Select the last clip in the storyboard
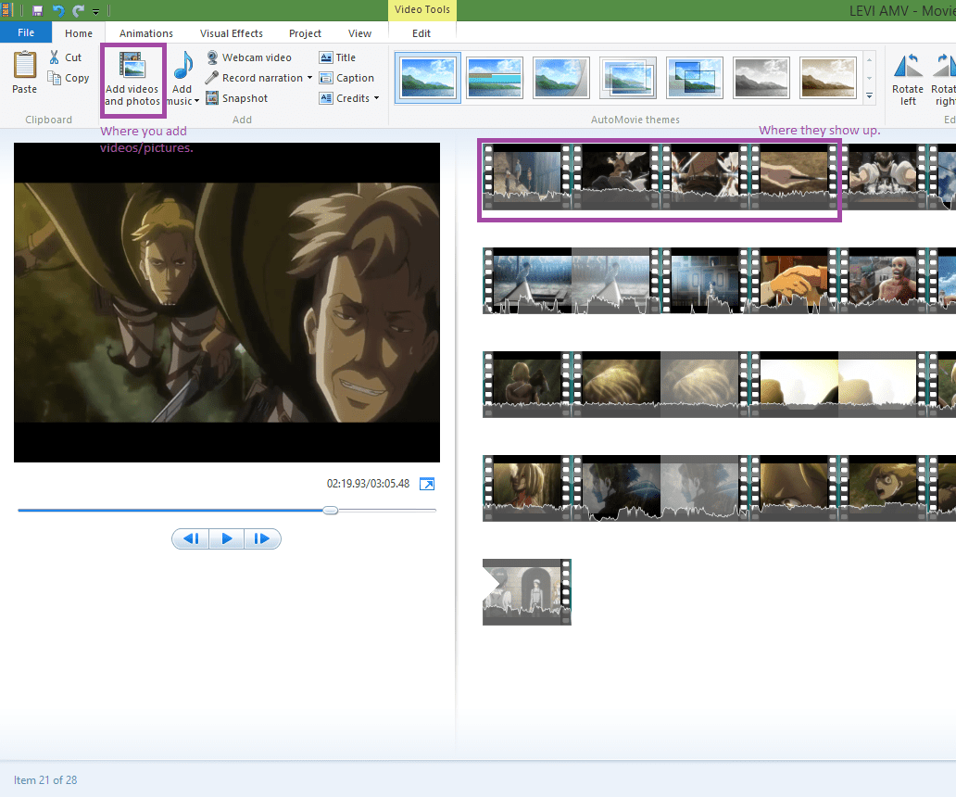 tap(527, 591)
